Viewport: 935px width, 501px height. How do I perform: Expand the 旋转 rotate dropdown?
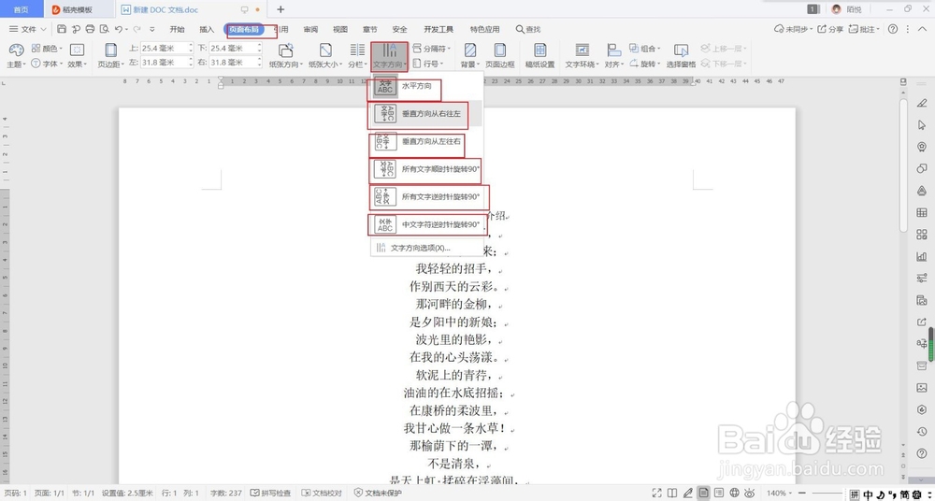tap(645, 64)
